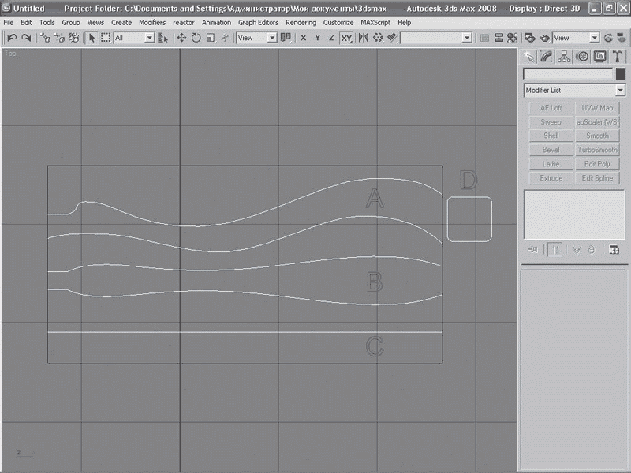Screen dimensions: 631x473
Task: Click the Extrude modifier button
Action: (551, 178)
